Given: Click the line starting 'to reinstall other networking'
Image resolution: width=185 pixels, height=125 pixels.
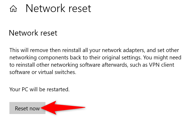Looking at the screenshot, I should click(92, 65).
